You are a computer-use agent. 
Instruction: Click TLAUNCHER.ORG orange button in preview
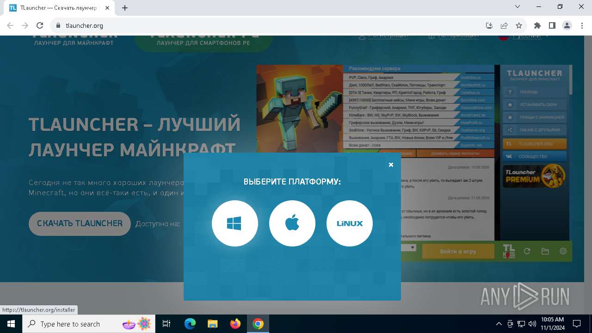534,144
